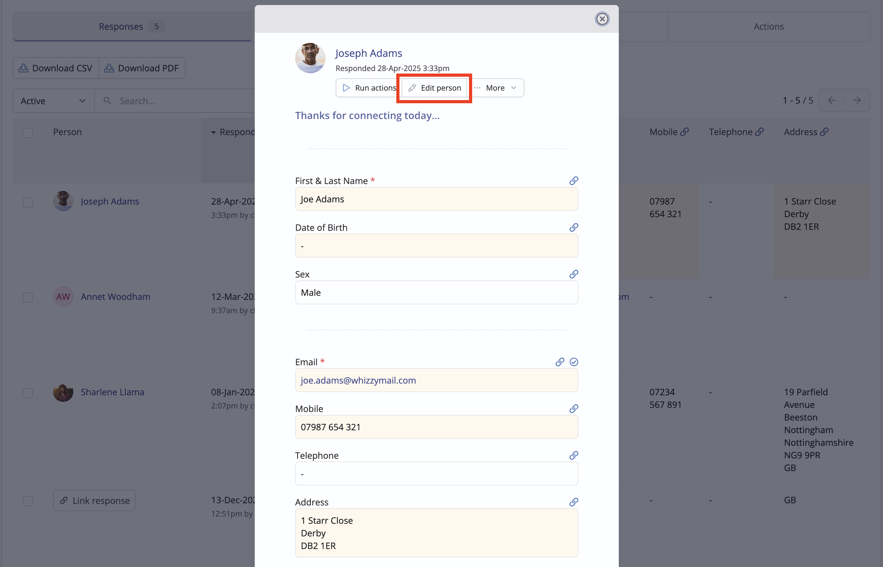Tick checkbox for Link response row

[27, 501]
